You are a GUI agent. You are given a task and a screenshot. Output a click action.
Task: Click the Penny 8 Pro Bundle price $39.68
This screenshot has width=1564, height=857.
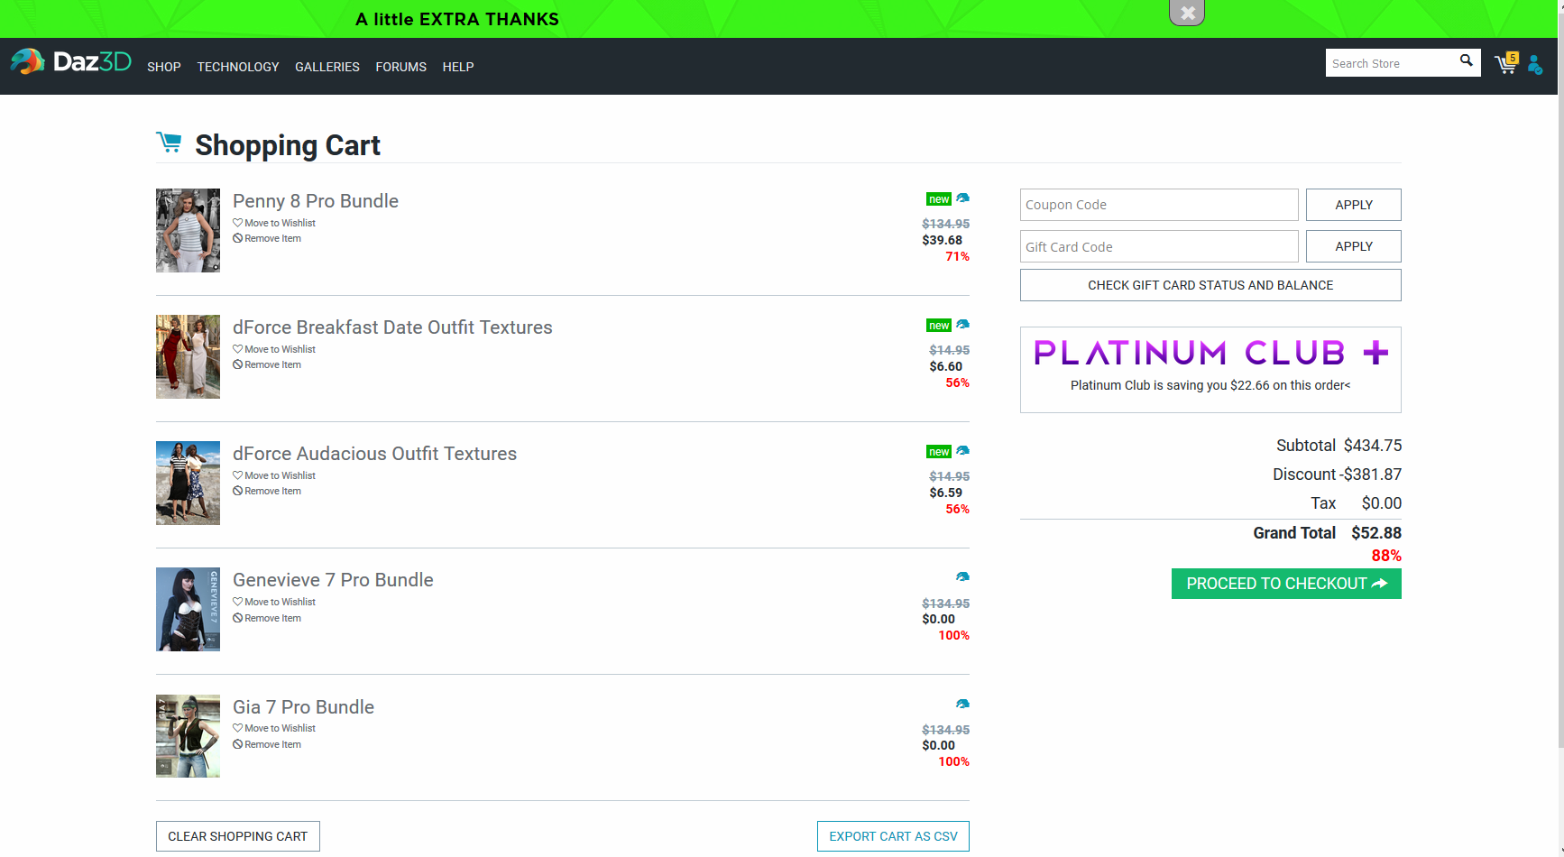[942, 240]
